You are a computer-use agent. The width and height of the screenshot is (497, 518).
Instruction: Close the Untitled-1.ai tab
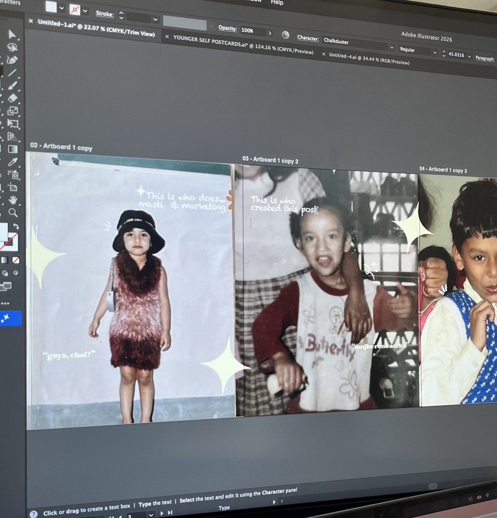(x=31, y=21)
